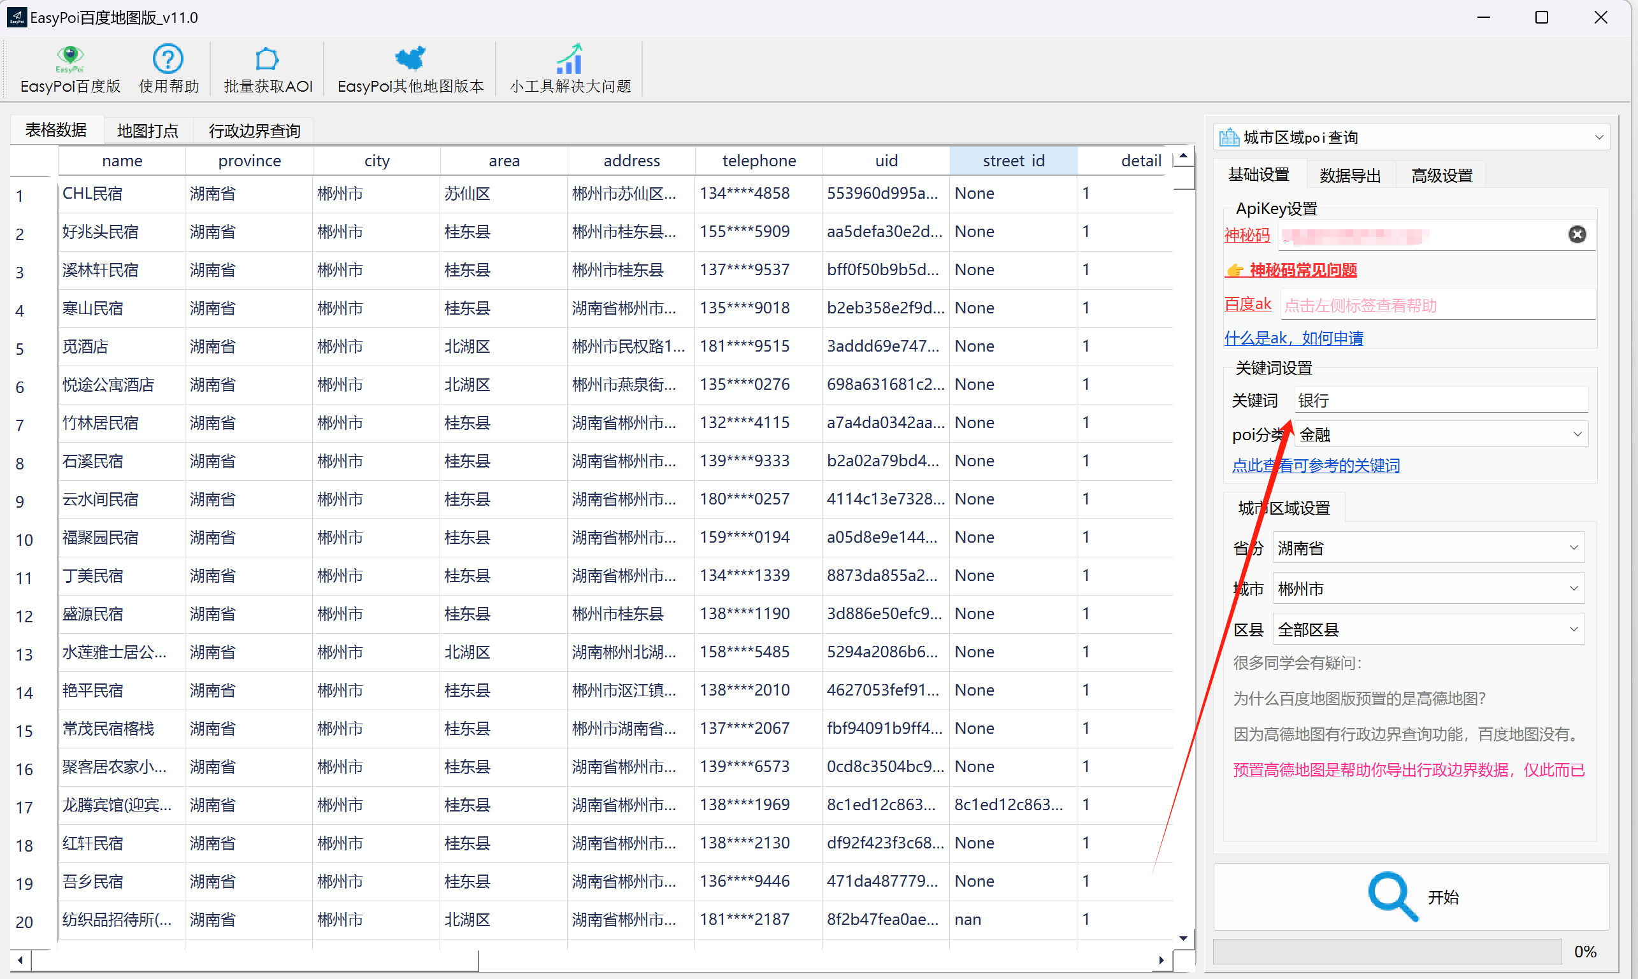Click the EasyPoi app icon in title bar
This screenshot has width=1638, height=979.
[x=16, y=17]
